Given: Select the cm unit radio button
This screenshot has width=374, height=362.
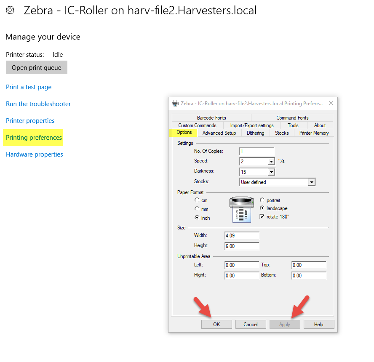Looking at the screenshot, I should tap(197, 200).
